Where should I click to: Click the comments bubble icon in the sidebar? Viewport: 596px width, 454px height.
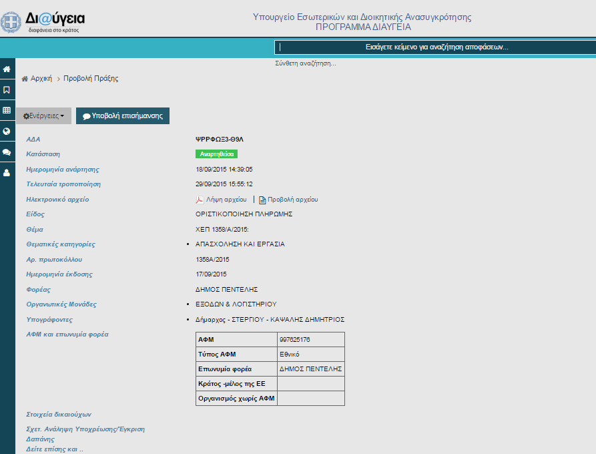[7, 152]
